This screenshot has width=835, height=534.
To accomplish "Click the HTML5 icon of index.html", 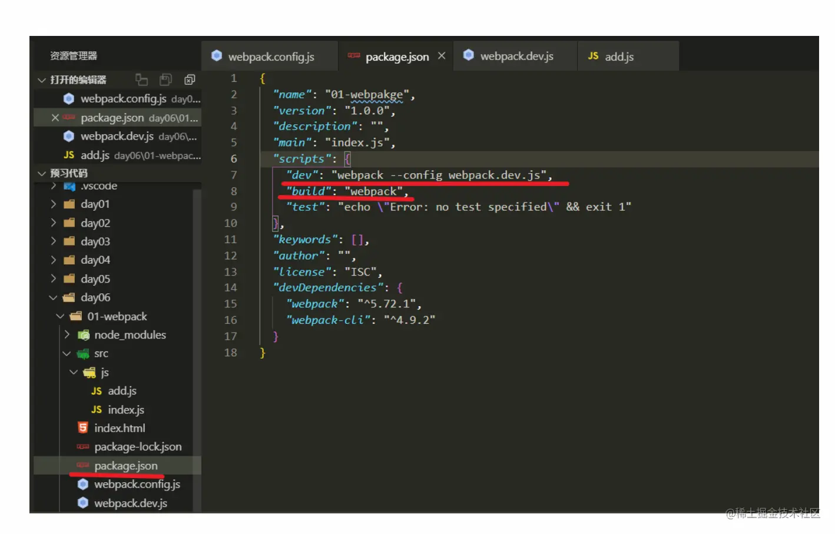I will click(83, 428).
